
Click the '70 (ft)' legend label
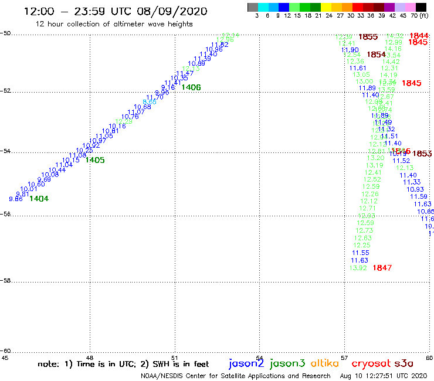coord(419,16)
